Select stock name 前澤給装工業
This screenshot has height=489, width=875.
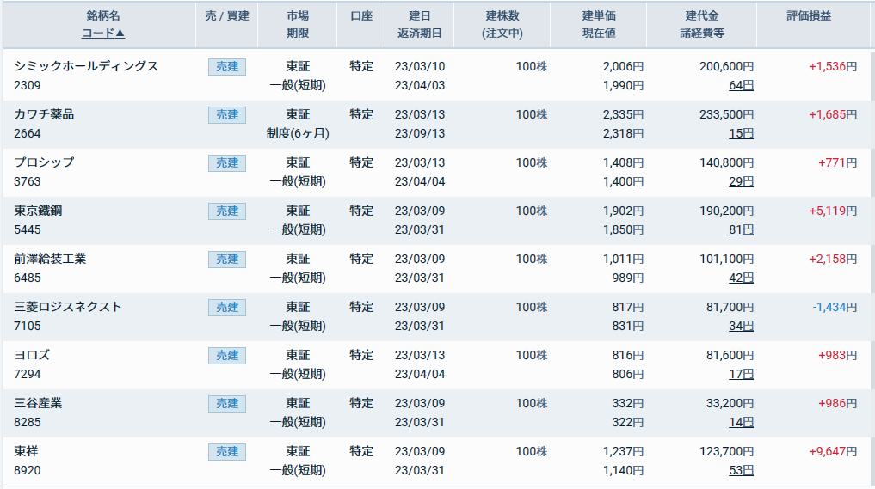coord(50,259)
